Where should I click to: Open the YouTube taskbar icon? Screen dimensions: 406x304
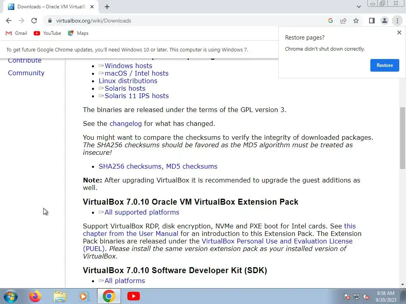point(134,296)
